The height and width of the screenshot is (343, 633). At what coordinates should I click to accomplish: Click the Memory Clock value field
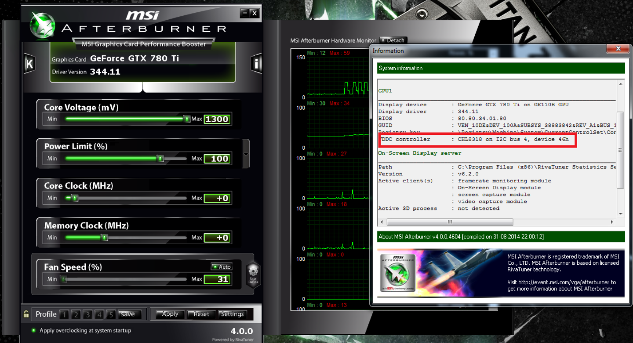click(217, 238)
